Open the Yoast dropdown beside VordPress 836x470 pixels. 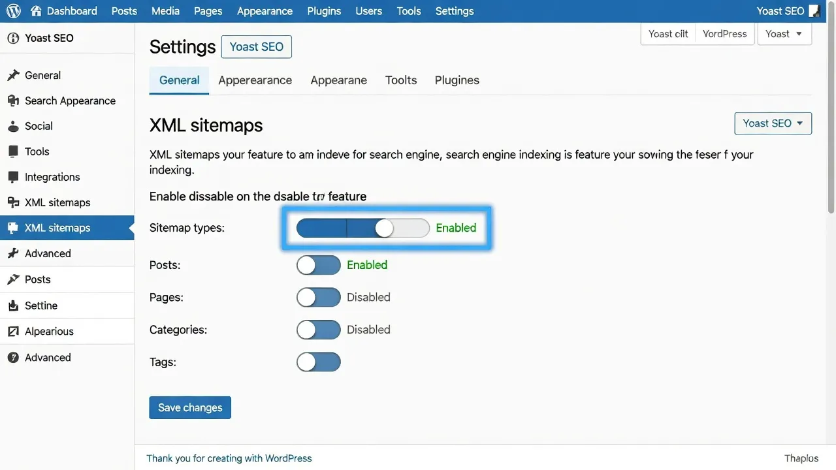click(784, 34)
